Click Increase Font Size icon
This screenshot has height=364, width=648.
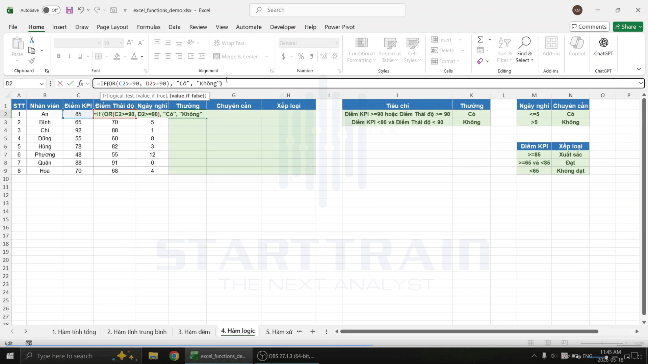[130, 43]
